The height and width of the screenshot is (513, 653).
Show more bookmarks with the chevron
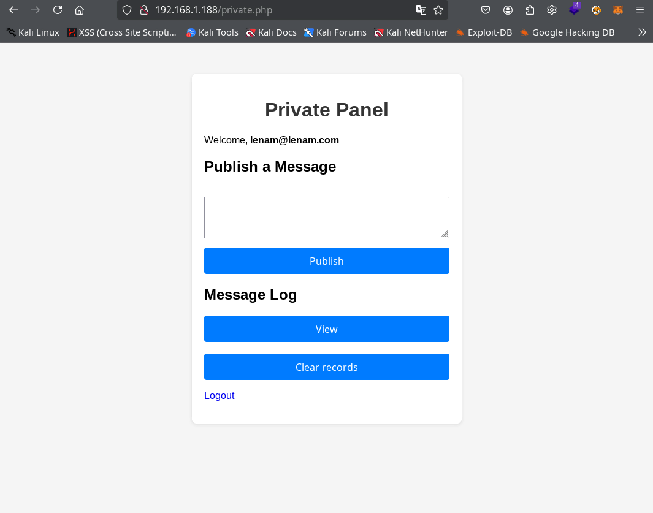[x=642, y=32]
